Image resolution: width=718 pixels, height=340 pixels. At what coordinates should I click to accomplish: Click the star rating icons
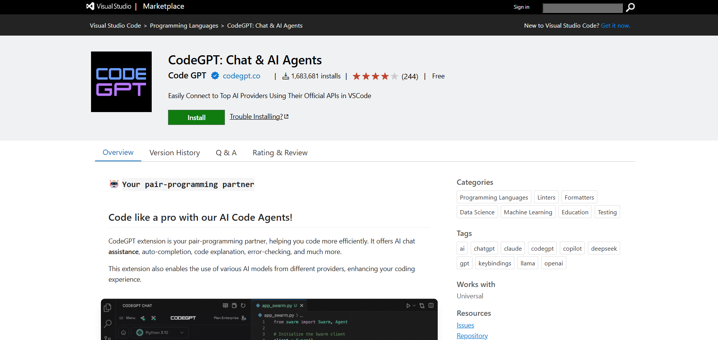375,76
